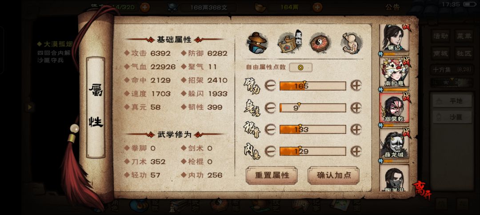Expand the left side panel arrow
This screenshot has width=480, height=215.
[30, 107]
